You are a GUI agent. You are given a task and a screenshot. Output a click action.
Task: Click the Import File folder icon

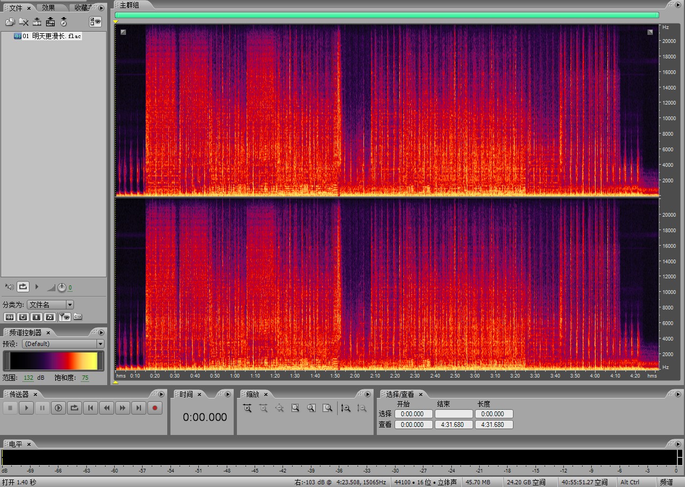click(x=10, y=22)
